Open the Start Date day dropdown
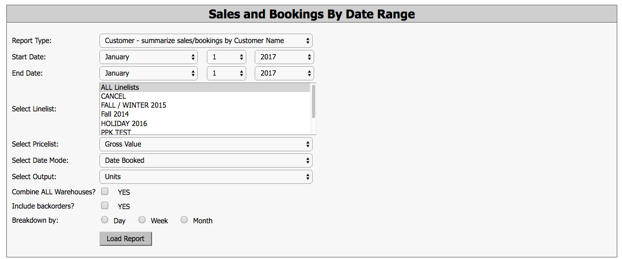The image size is (622, 259). (226, 57)
